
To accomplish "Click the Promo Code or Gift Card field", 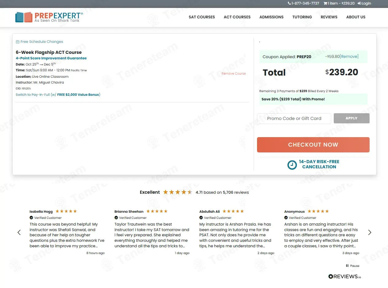I will pos(294,118).
